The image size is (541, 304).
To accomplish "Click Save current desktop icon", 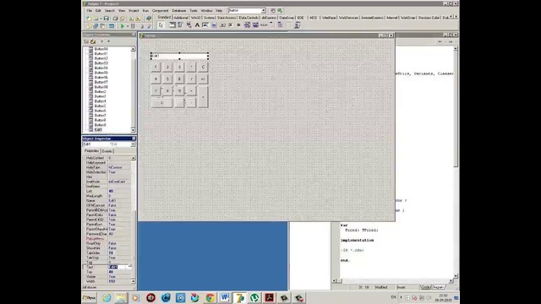I will pos(273,11).
